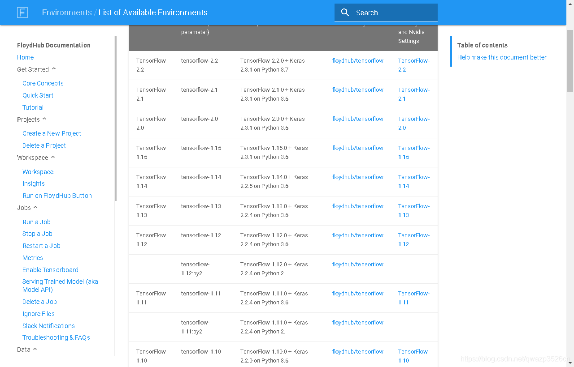574x367 pixels.
Task: Select TensorFlow 1.10.0 + Keras description cell
Action: point(274,356)
